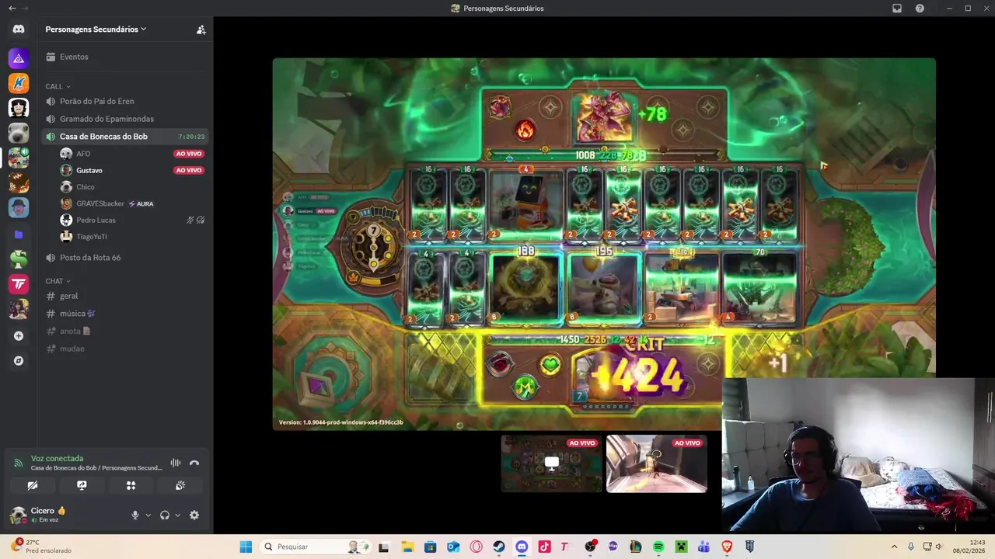Viewport: 995px width, 559px height.
Task: Join Gramado do Epaminondas voice channel
Action: pos(124,119)
